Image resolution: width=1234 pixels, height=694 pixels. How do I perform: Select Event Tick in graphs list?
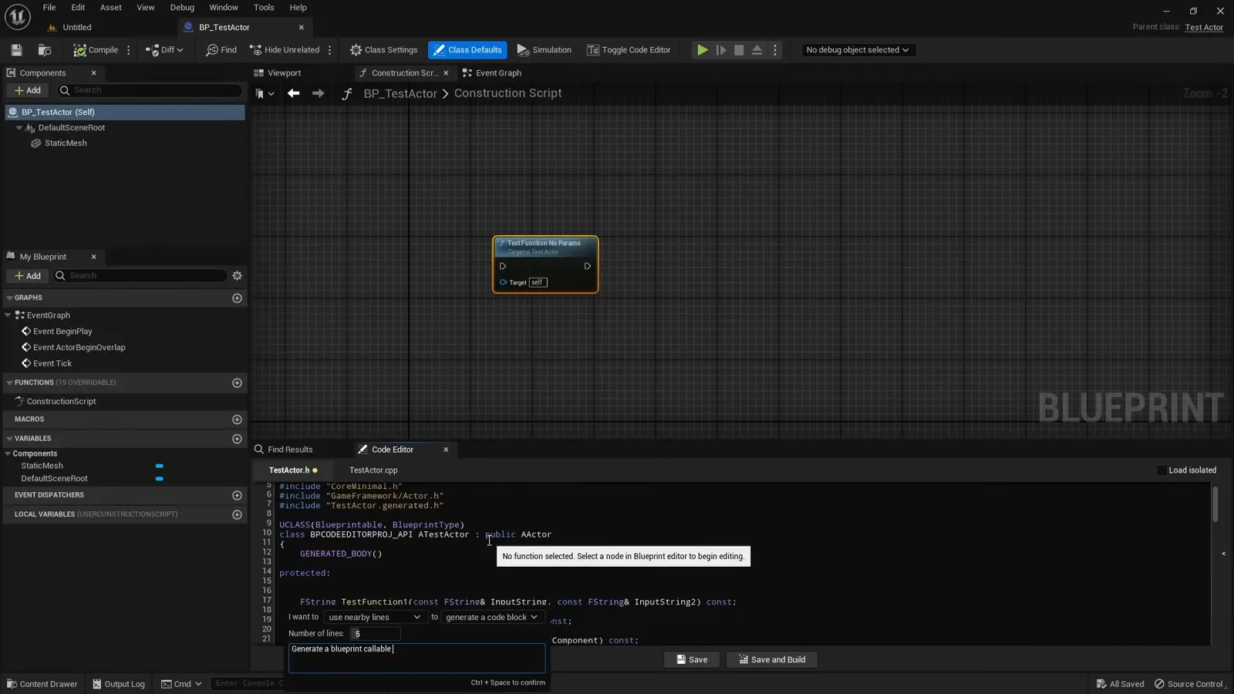point(52,364)
